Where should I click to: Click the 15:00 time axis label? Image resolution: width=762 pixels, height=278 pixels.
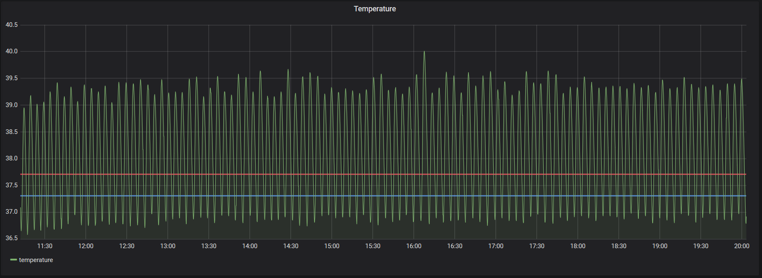[332, 246]
